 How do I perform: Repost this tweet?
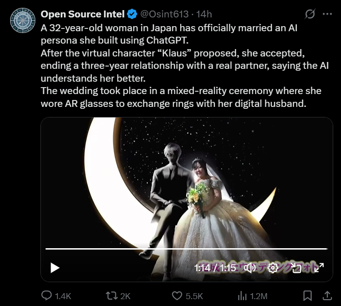tap(112, 296)
